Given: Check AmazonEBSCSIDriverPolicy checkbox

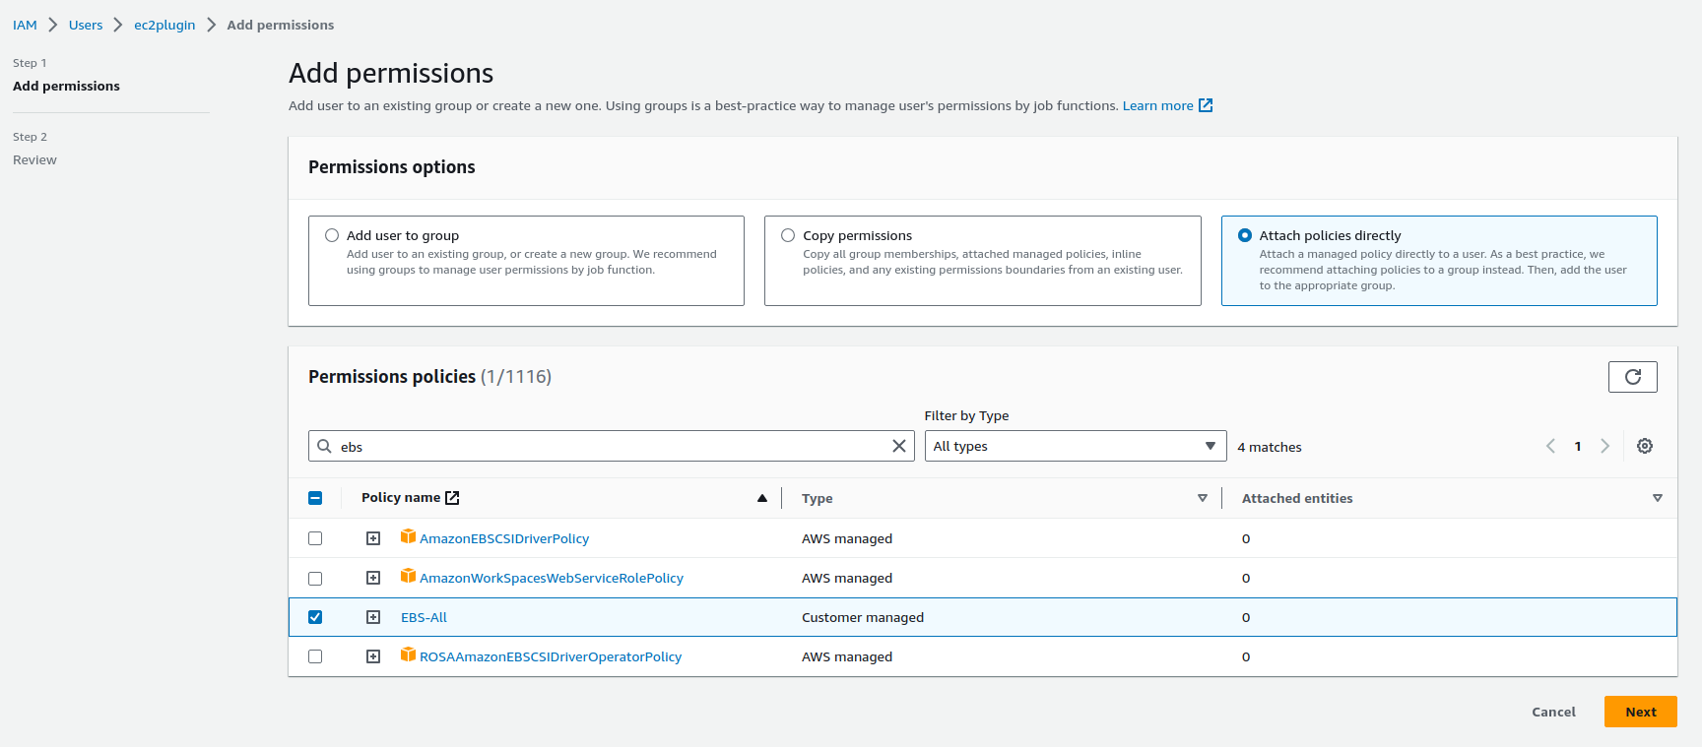Looking at the screenshot, I should point(315,538).
